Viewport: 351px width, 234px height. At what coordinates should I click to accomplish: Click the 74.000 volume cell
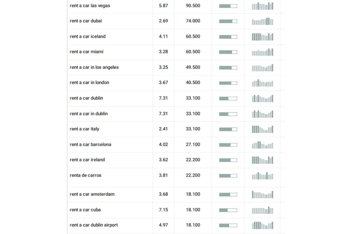tap(193, 21)
